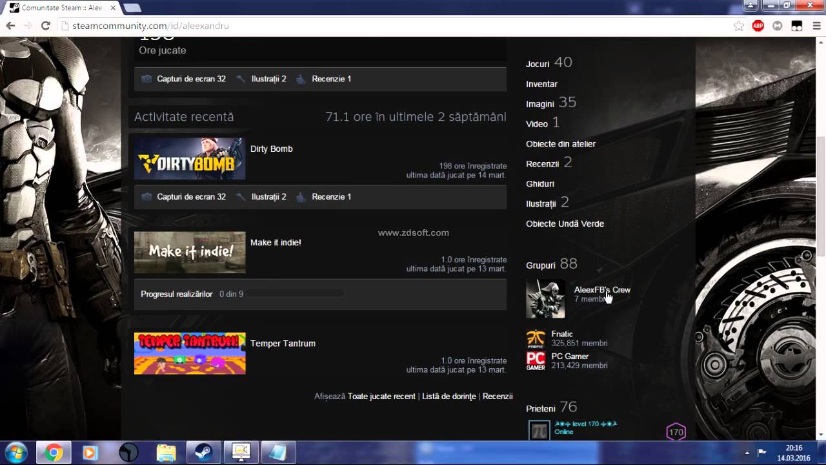Viewport: 826px width, 465px height.
Task: Click the AleexFB's Crew group avatar
Action: 545,298
